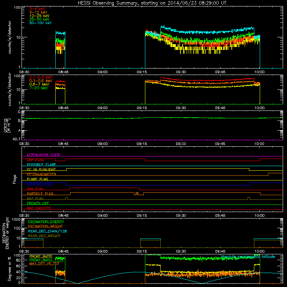This screenshot has height=287, width=287.
Task: Click the '12-25 keV' legend label
Action: [39, 16]
